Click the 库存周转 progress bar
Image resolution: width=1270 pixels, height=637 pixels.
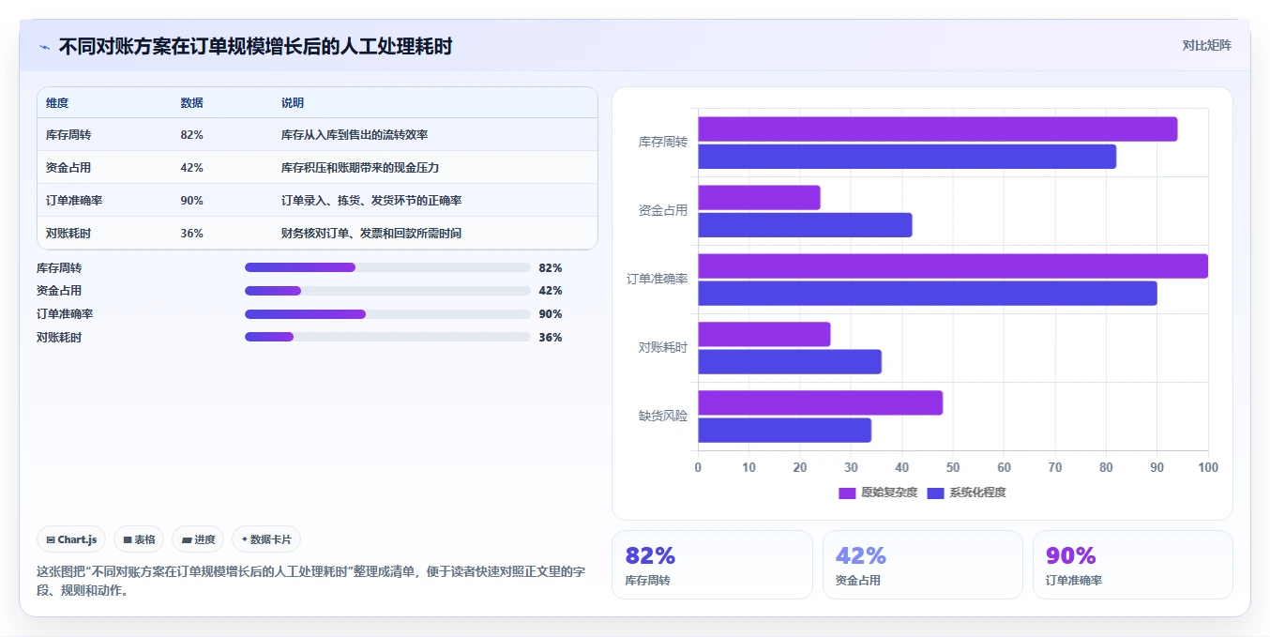[387, 267]
